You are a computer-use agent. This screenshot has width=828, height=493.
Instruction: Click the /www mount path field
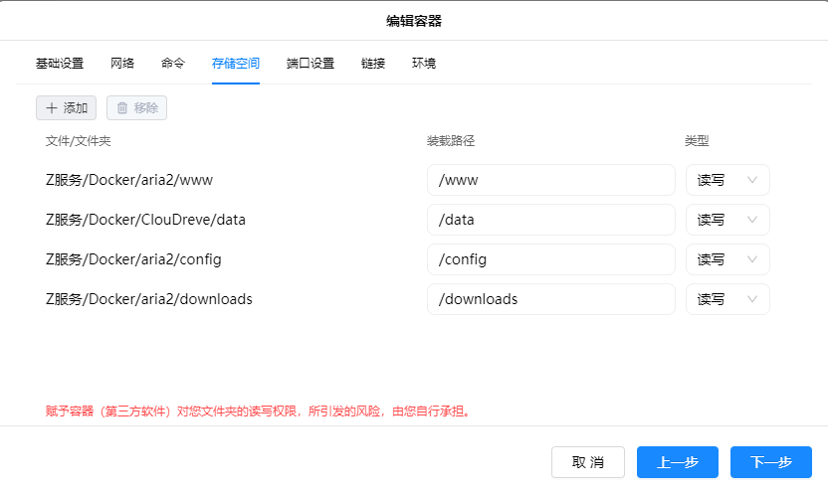click(551, 180)
